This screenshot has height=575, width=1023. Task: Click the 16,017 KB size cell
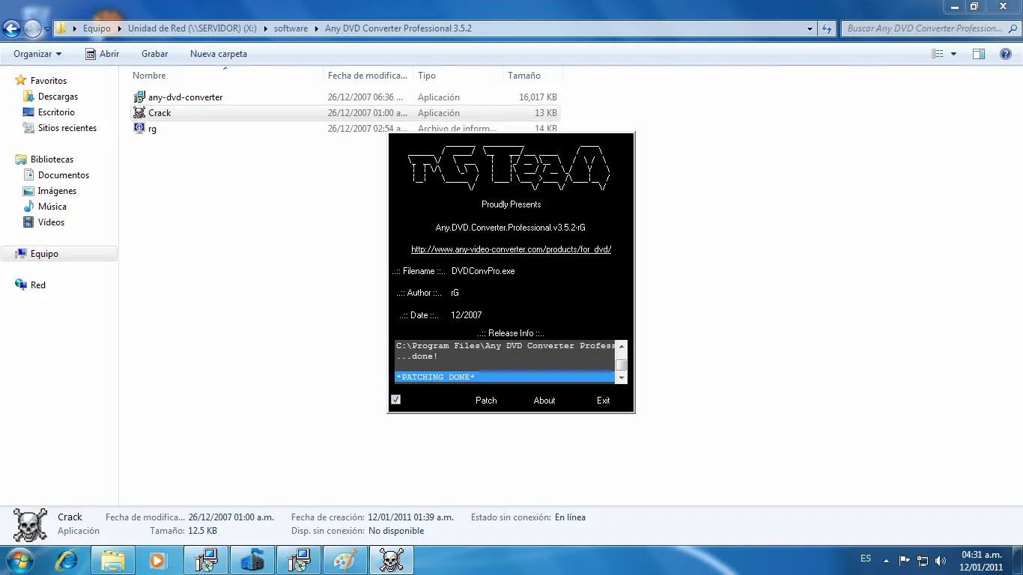(x=538, y=97)
